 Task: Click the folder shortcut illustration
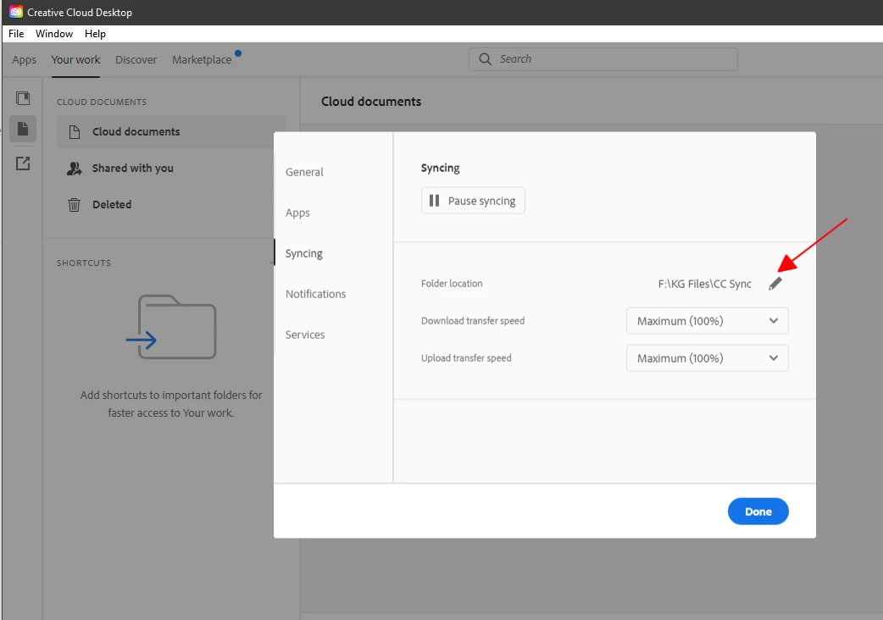pyautogui.click(x=171, y=327)
